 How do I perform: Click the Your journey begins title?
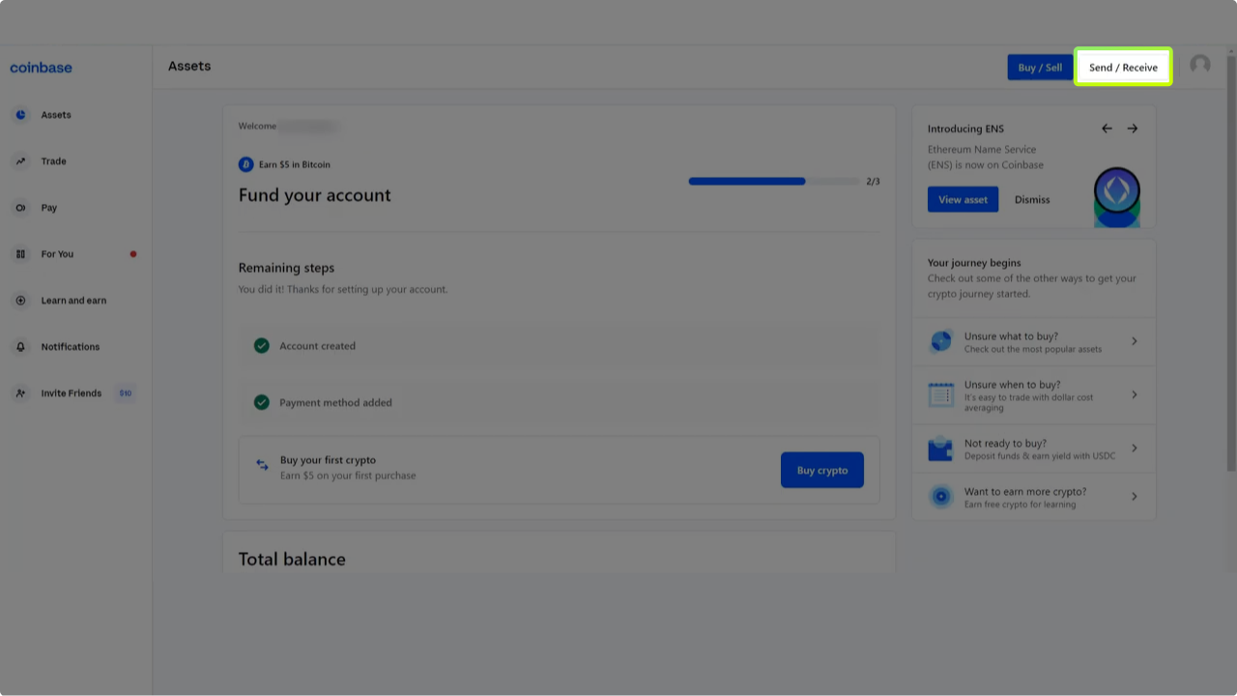[974, 263]
